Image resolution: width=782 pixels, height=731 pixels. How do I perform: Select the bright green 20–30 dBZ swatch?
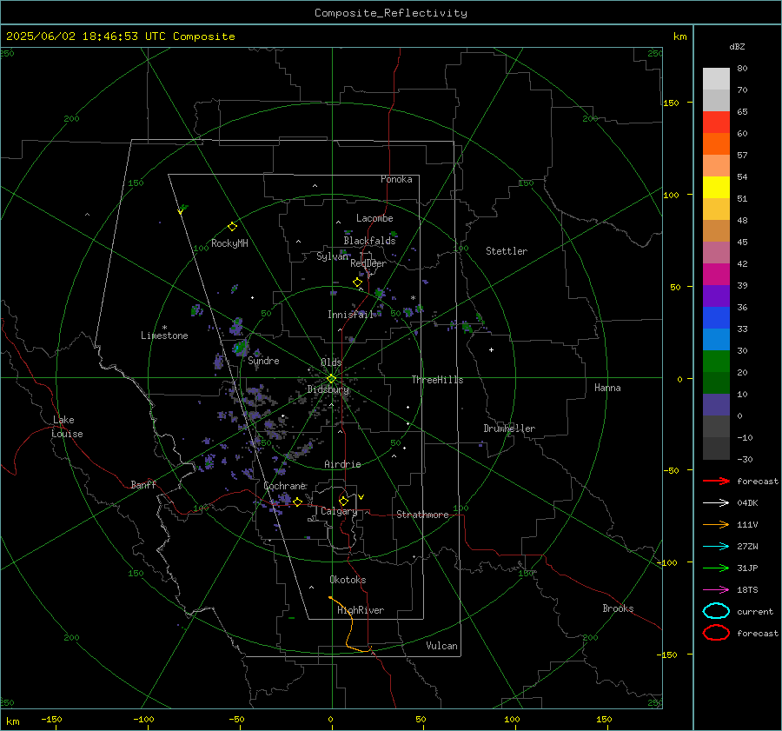(x=716, y=362)
